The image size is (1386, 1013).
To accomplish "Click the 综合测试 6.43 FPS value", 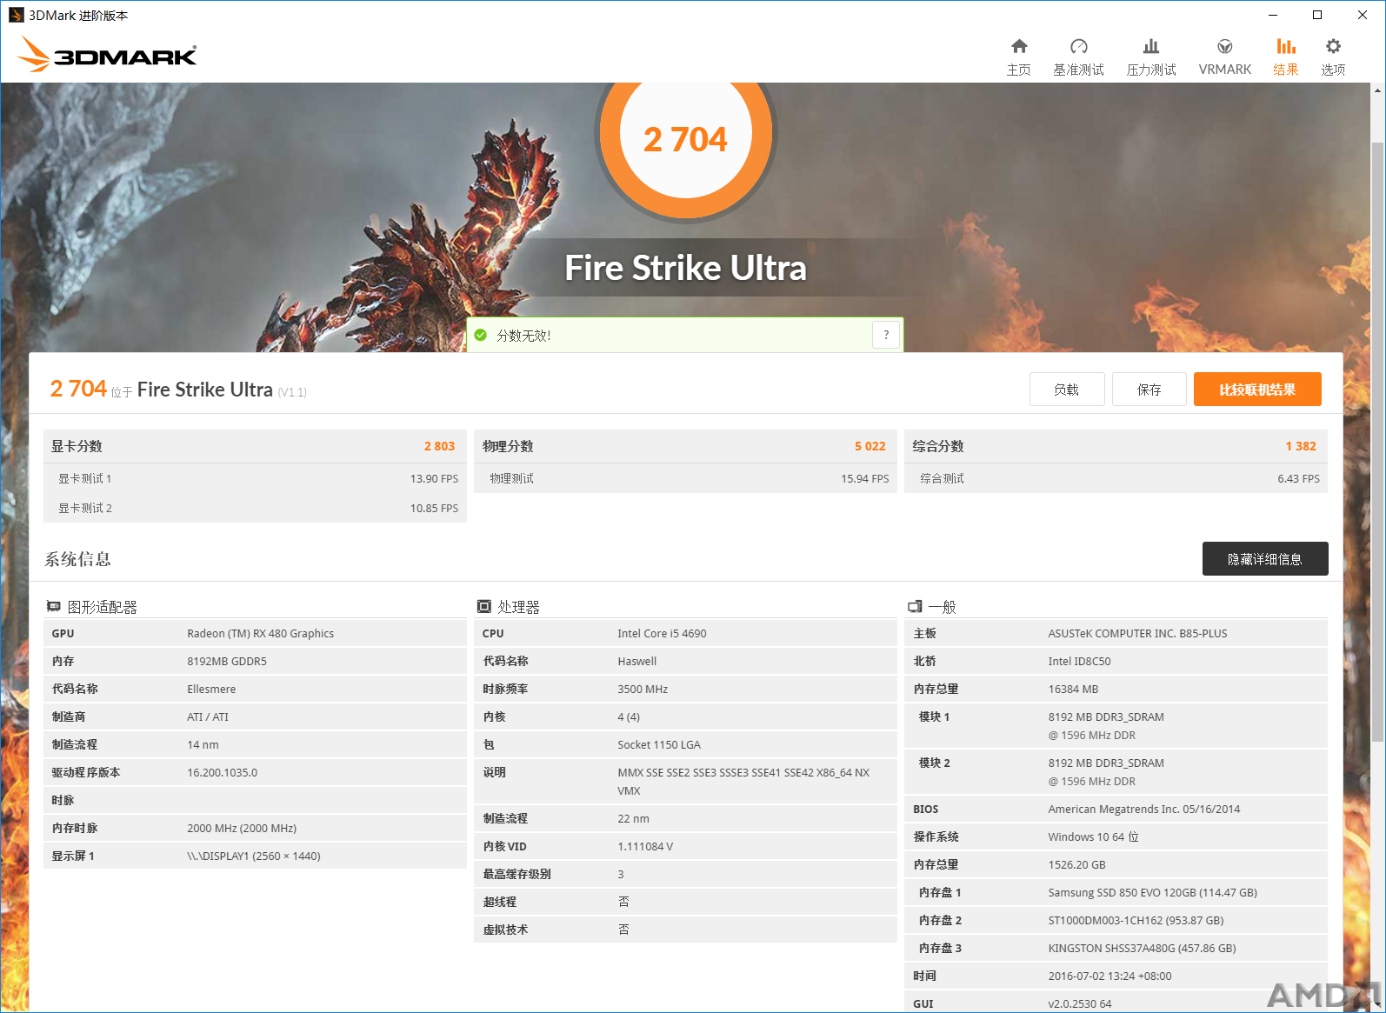I will (x=1298, y=478).
